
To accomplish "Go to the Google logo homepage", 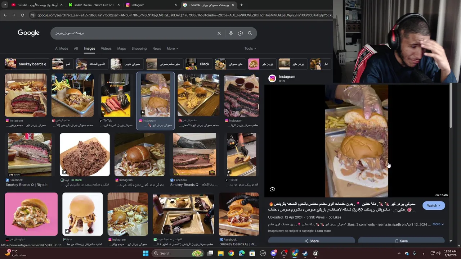I will pyautogui.click(x=28, y=33).
